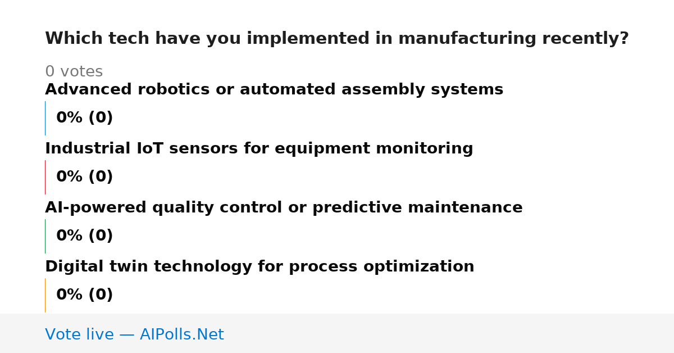Click the '0%' percentage under AI-powered quality control
Image resolution: width=674 pixels, height=353 pixels.
70,236
